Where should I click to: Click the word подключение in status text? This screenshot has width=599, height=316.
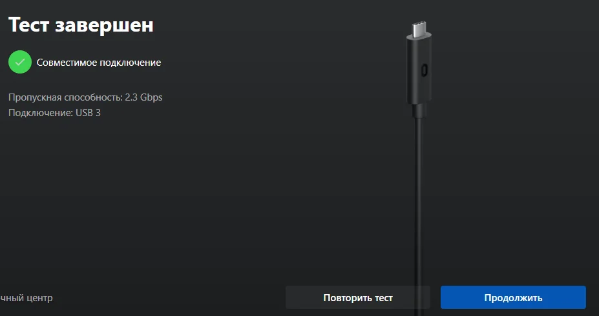coord(131,63)
